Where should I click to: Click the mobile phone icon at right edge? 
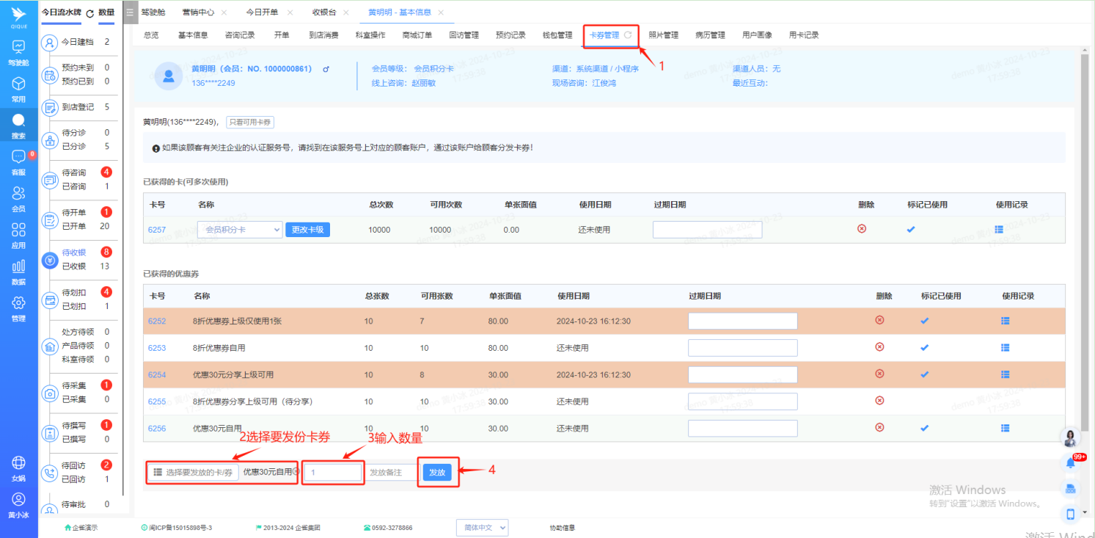pos(1071,514)
